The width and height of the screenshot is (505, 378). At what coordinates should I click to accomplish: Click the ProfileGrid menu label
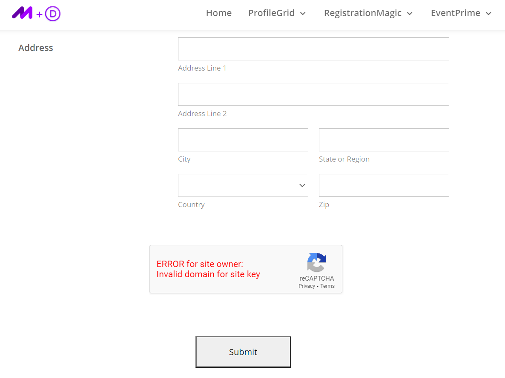tap(271, 13)
